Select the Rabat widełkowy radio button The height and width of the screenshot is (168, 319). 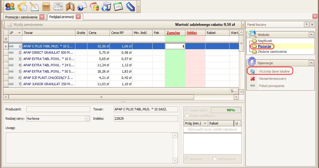pyautogui.click(x=187, y=116)
